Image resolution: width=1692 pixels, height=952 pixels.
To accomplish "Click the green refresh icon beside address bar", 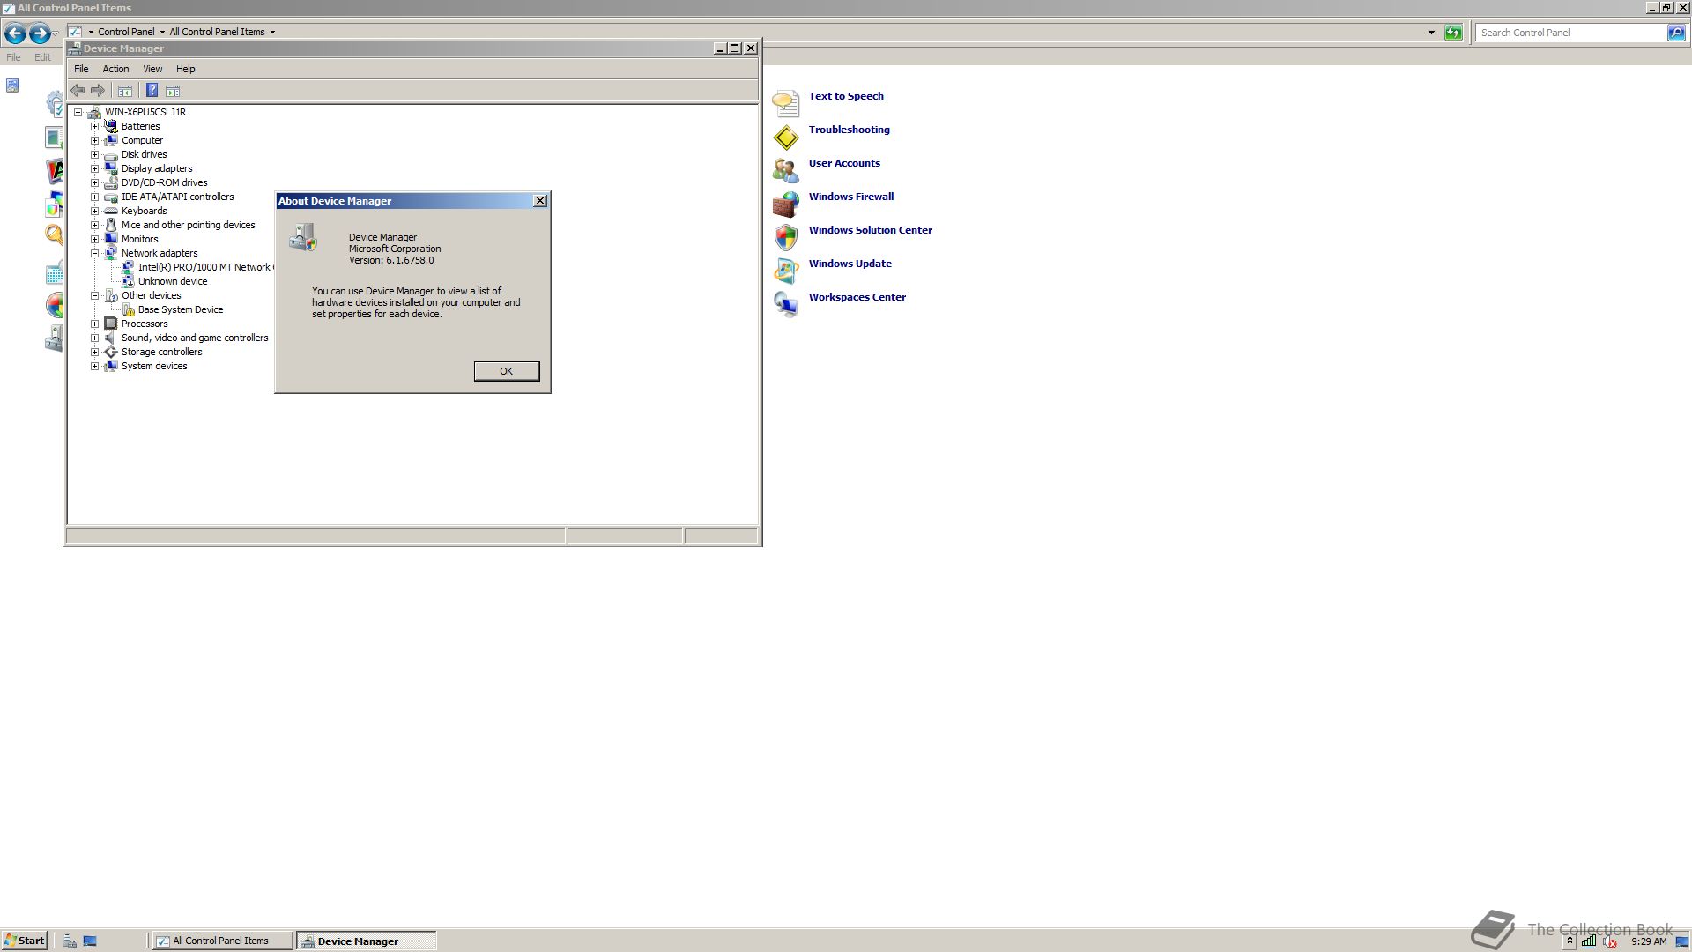I will (1453, 33).
